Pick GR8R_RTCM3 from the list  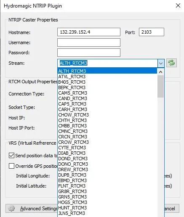click(107, 191)
